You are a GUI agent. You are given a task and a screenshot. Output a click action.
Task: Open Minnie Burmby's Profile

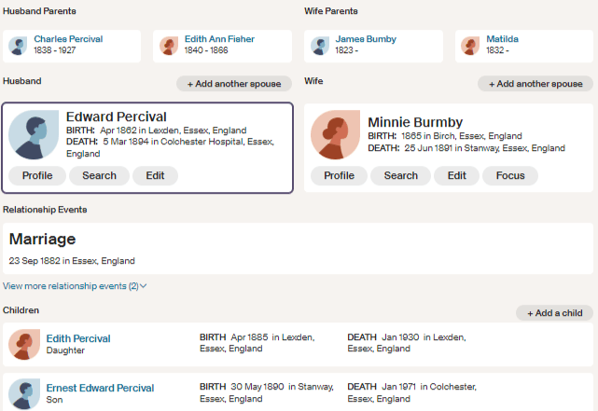coord(339,175)
